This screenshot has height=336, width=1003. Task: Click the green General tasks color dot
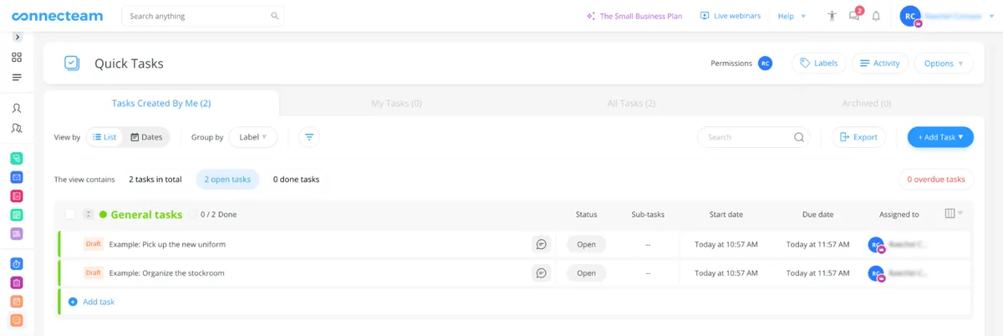pos(104,215)
